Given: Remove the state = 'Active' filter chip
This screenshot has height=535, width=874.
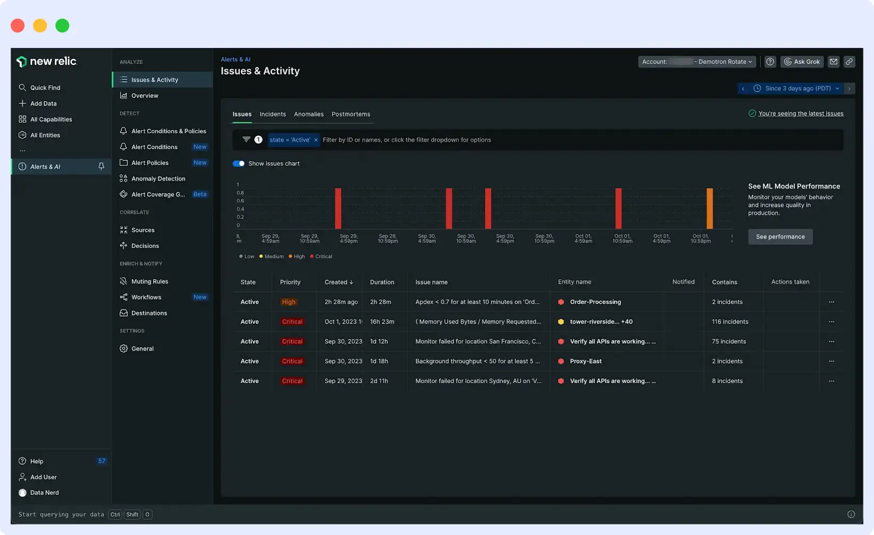Looking at the screenshot, I should click(x=315, y=140).
